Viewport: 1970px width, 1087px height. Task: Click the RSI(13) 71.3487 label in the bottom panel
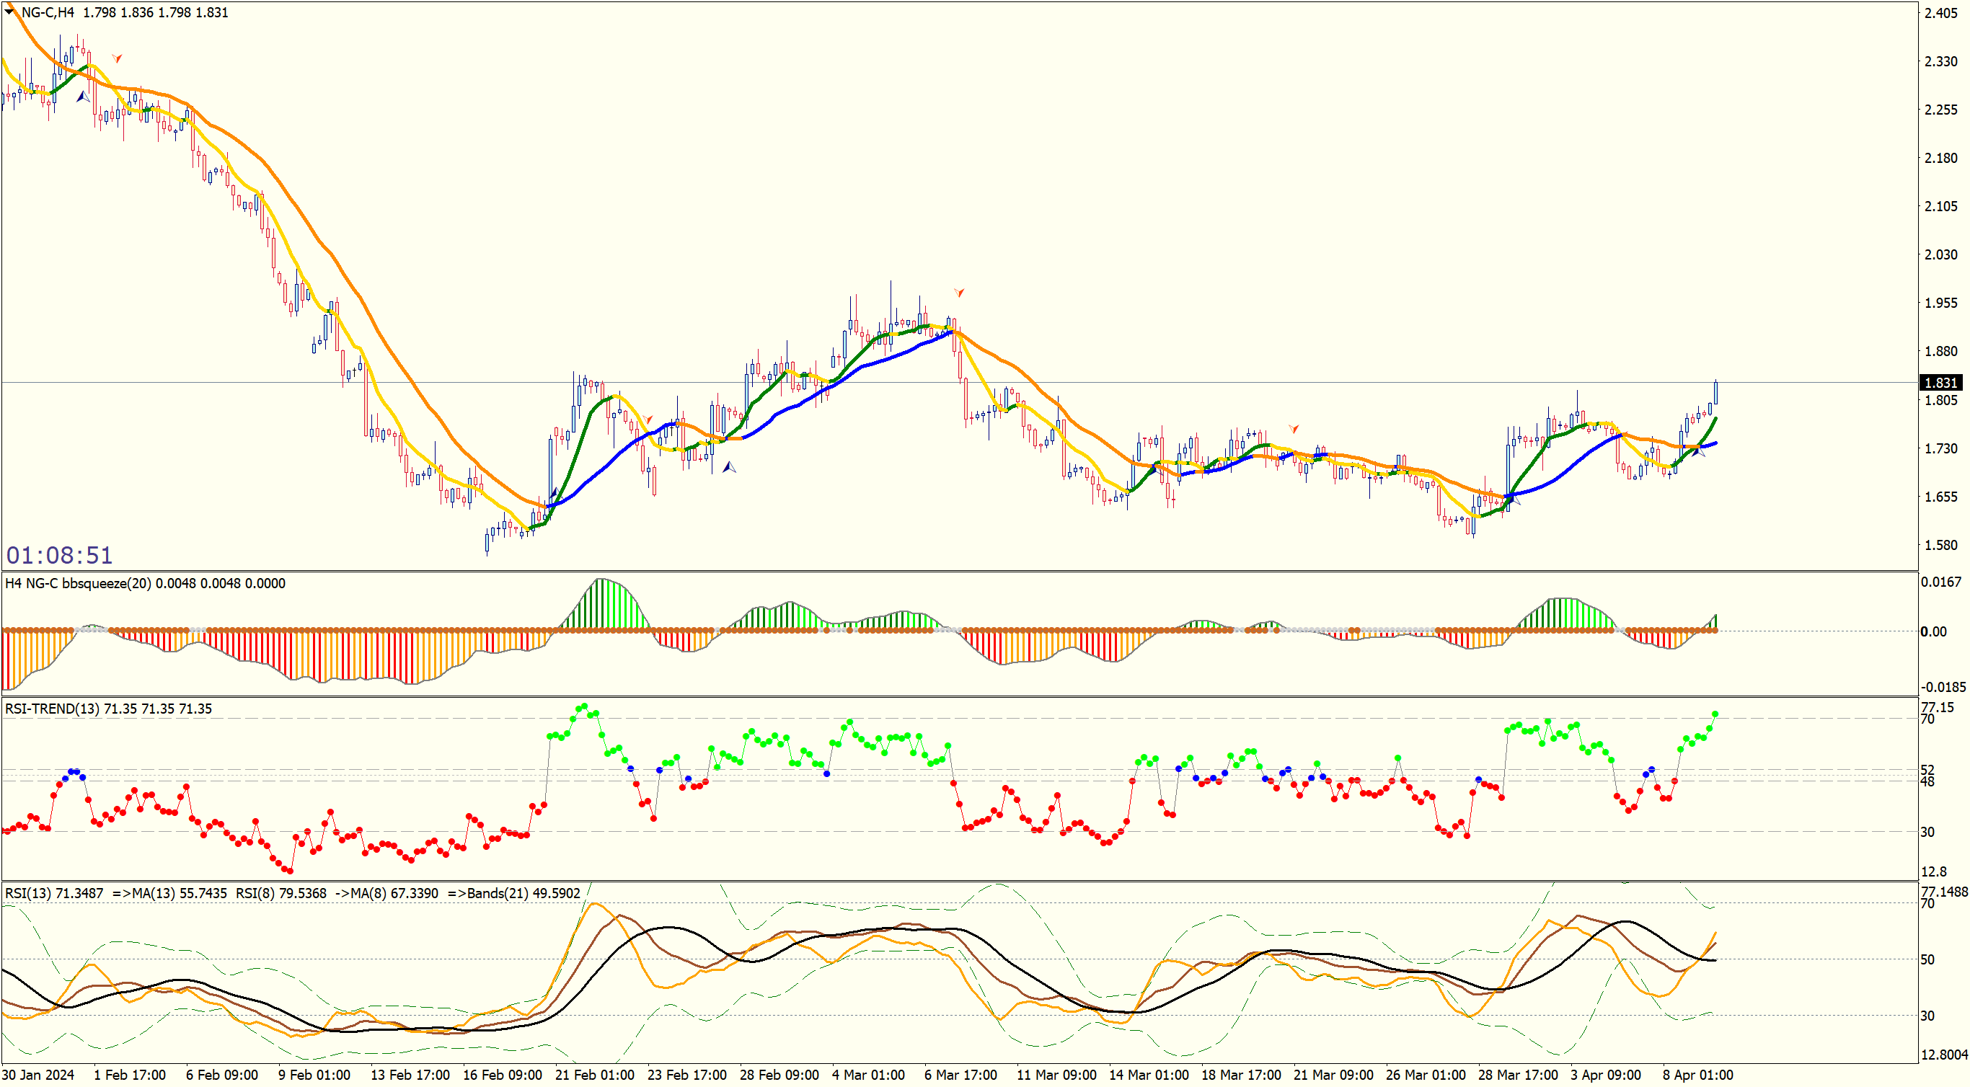(x=54, y=893)
